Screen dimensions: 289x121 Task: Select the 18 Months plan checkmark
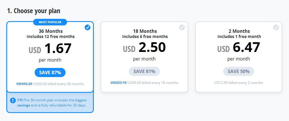(x=182, y=27)
